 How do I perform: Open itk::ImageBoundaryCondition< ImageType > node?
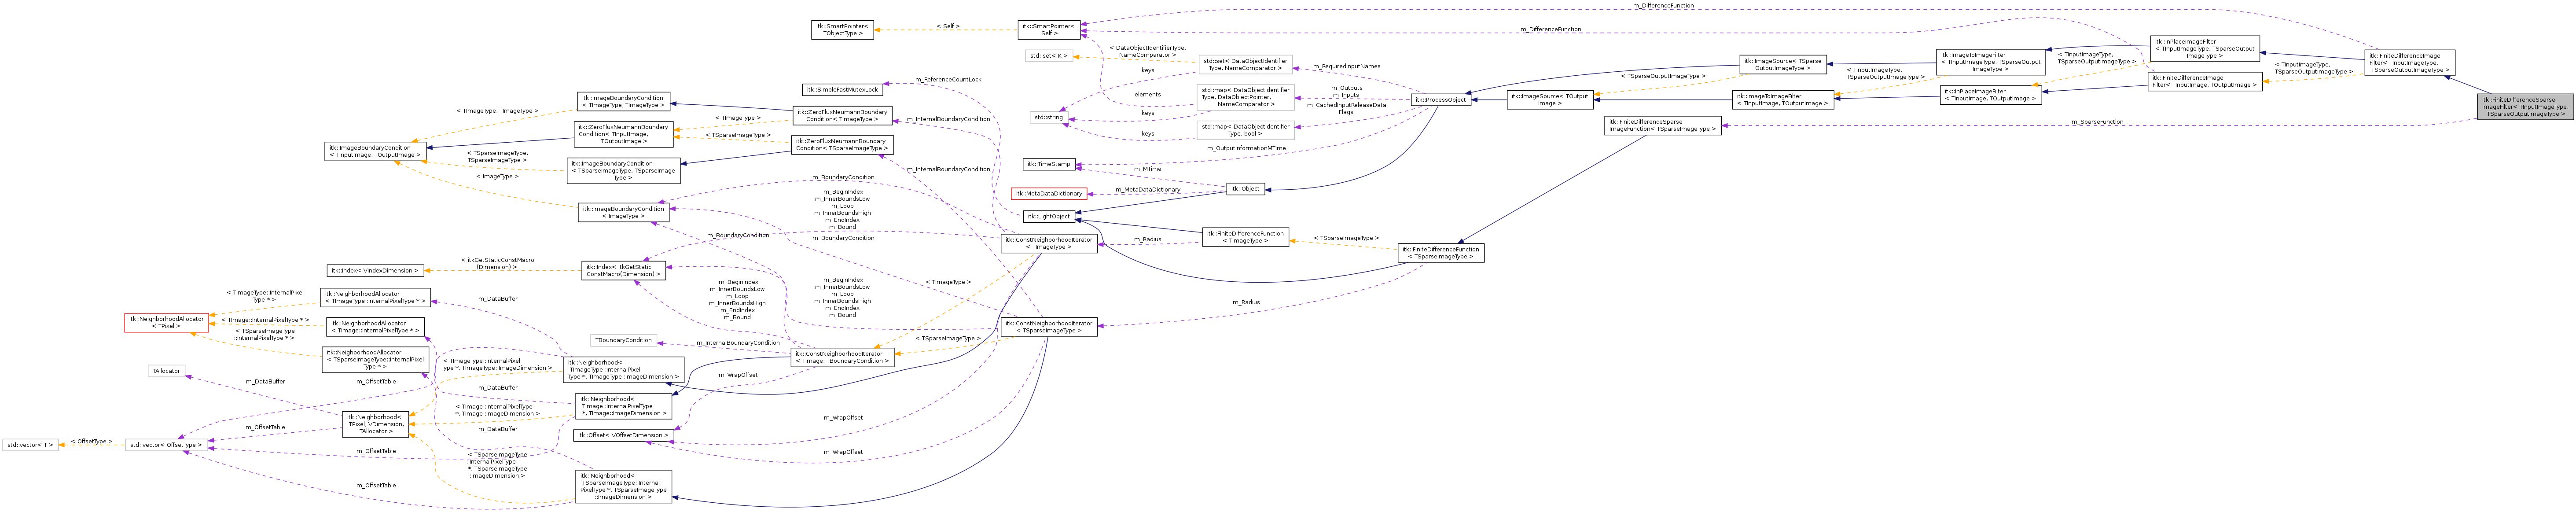point(623,213)
